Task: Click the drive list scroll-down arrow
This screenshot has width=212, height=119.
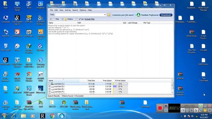Action: coord(172,93)
